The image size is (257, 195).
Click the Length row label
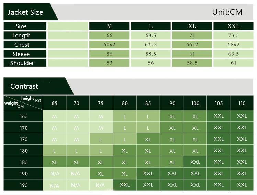21,35
